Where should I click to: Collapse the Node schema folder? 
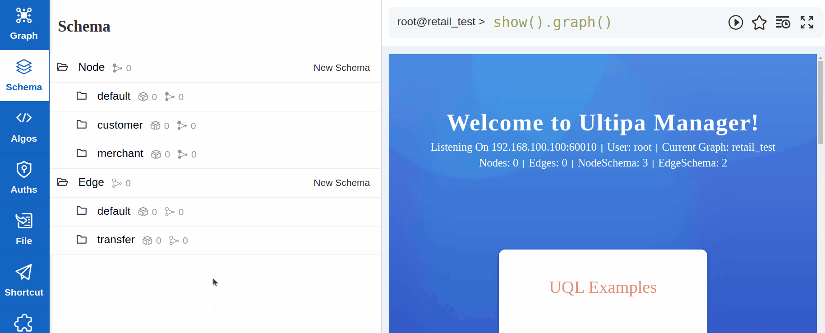63,67
